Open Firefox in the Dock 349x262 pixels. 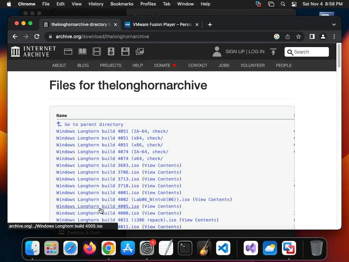[90, 248]
